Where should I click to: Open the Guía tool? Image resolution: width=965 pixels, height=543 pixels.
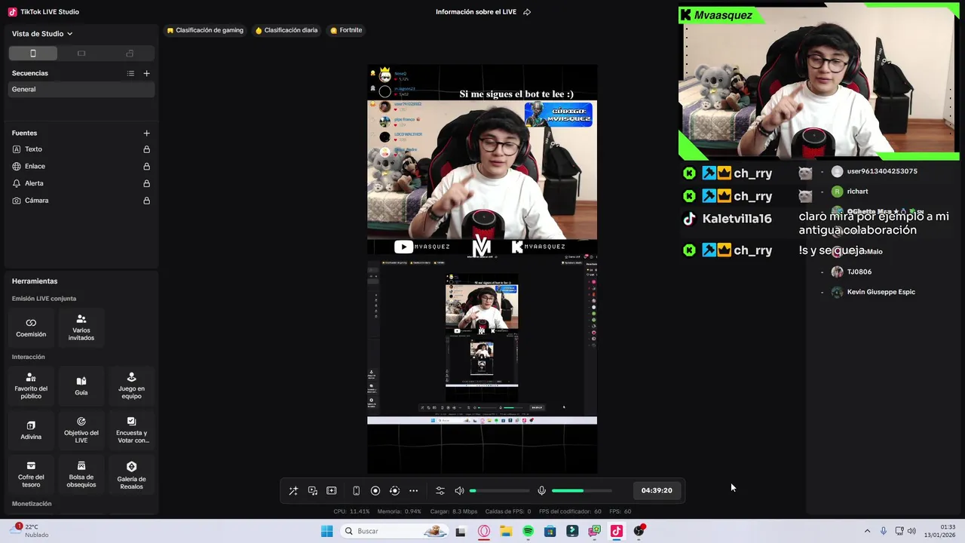pos(81,385)
